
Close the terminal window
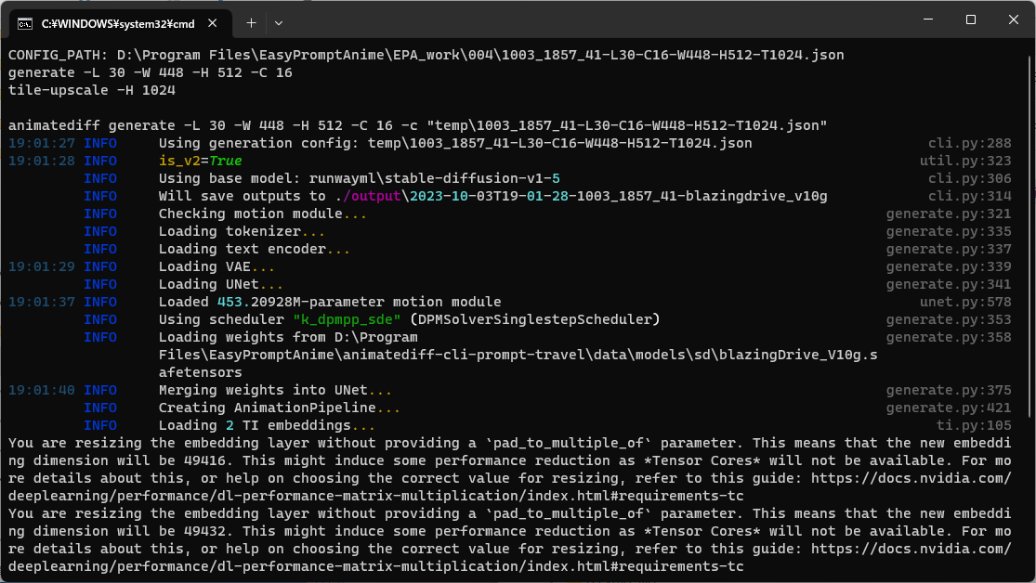pyautogui.click(x=1014, y=19)
